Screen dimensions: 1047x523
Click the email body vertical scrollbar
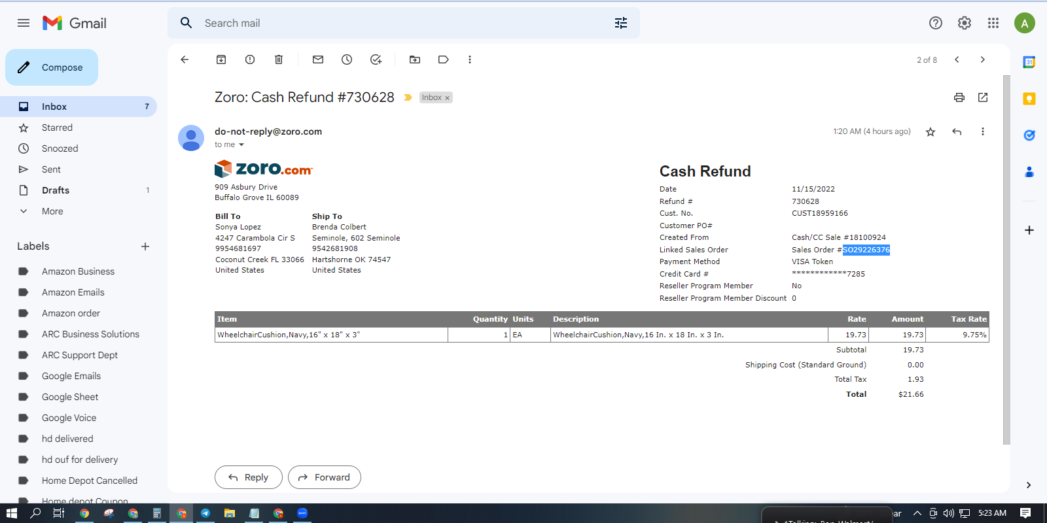pyautogui.click(x=1006, y=260)
